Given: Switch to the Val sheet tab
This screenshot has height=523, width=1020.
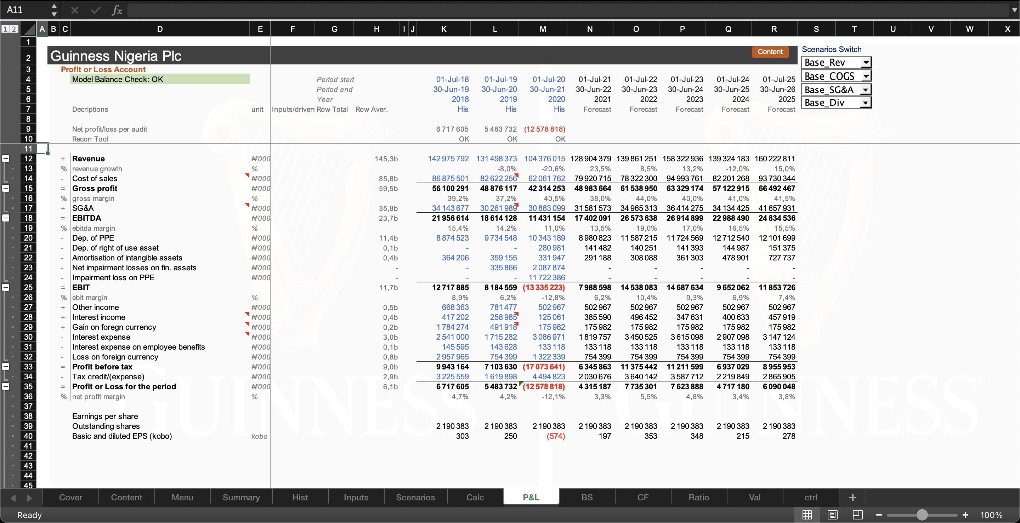Looking at the screenshot, I should point(755,497).
